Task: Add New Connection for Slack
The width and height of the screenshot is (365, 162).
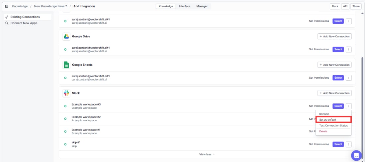Action: (x=334, y=93)
